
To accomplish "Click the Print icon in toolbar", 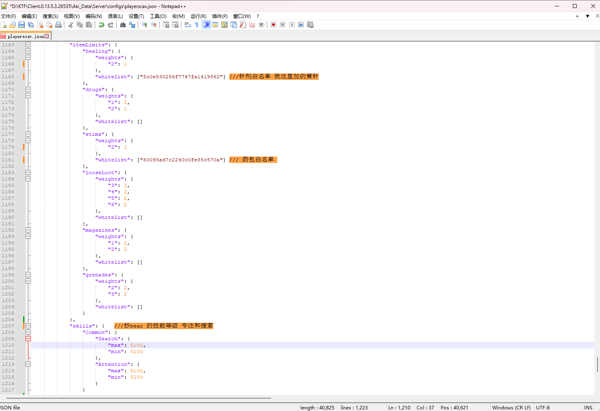I will point(58,25).
